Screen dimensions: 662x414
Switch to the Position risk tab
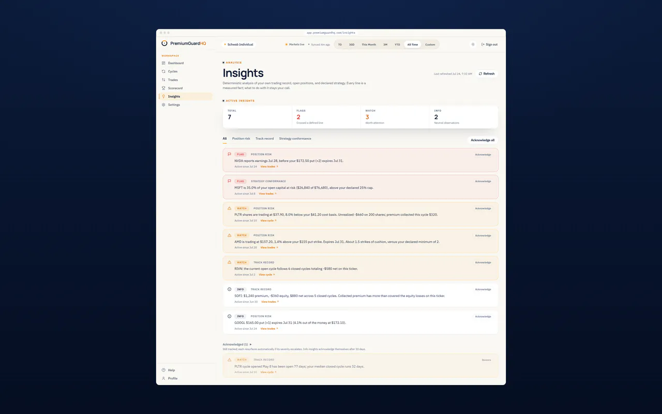241,139
